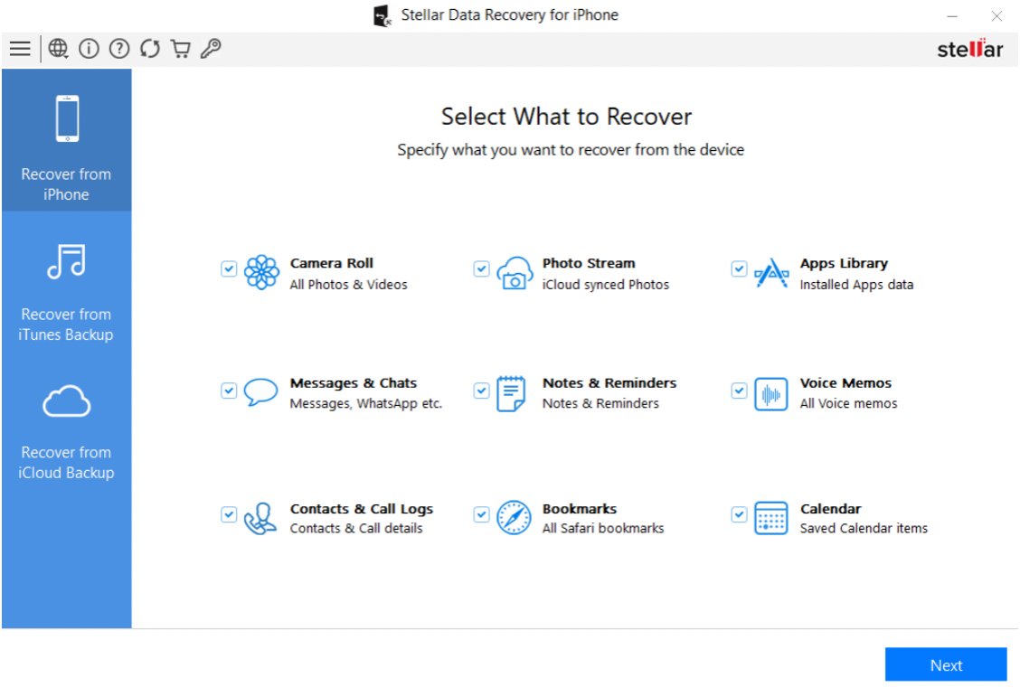Uncheck the Photo Stream checkbox
Viewport: 1020px width, 687px height.
pyautogui.click(x=481, y=268)
